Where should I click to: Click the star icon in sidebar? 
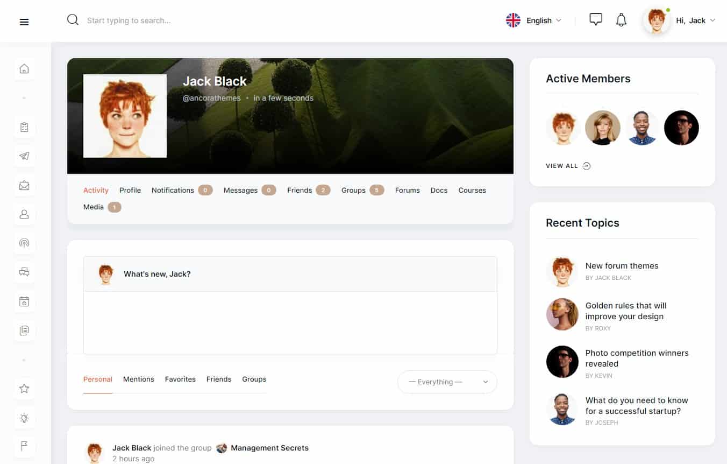point(24,389)
